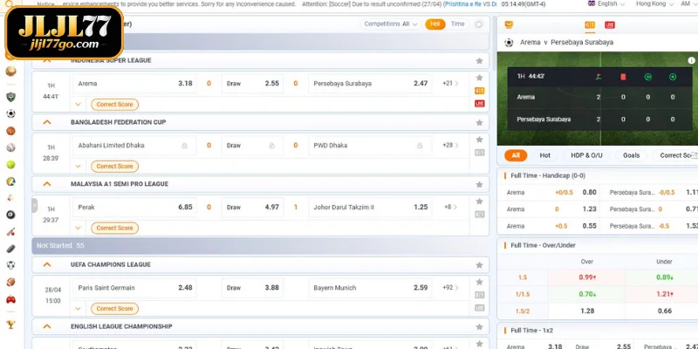698x349 pixels.
Task: Switch to the red LIVE stream icon tab
Action: 610,25
